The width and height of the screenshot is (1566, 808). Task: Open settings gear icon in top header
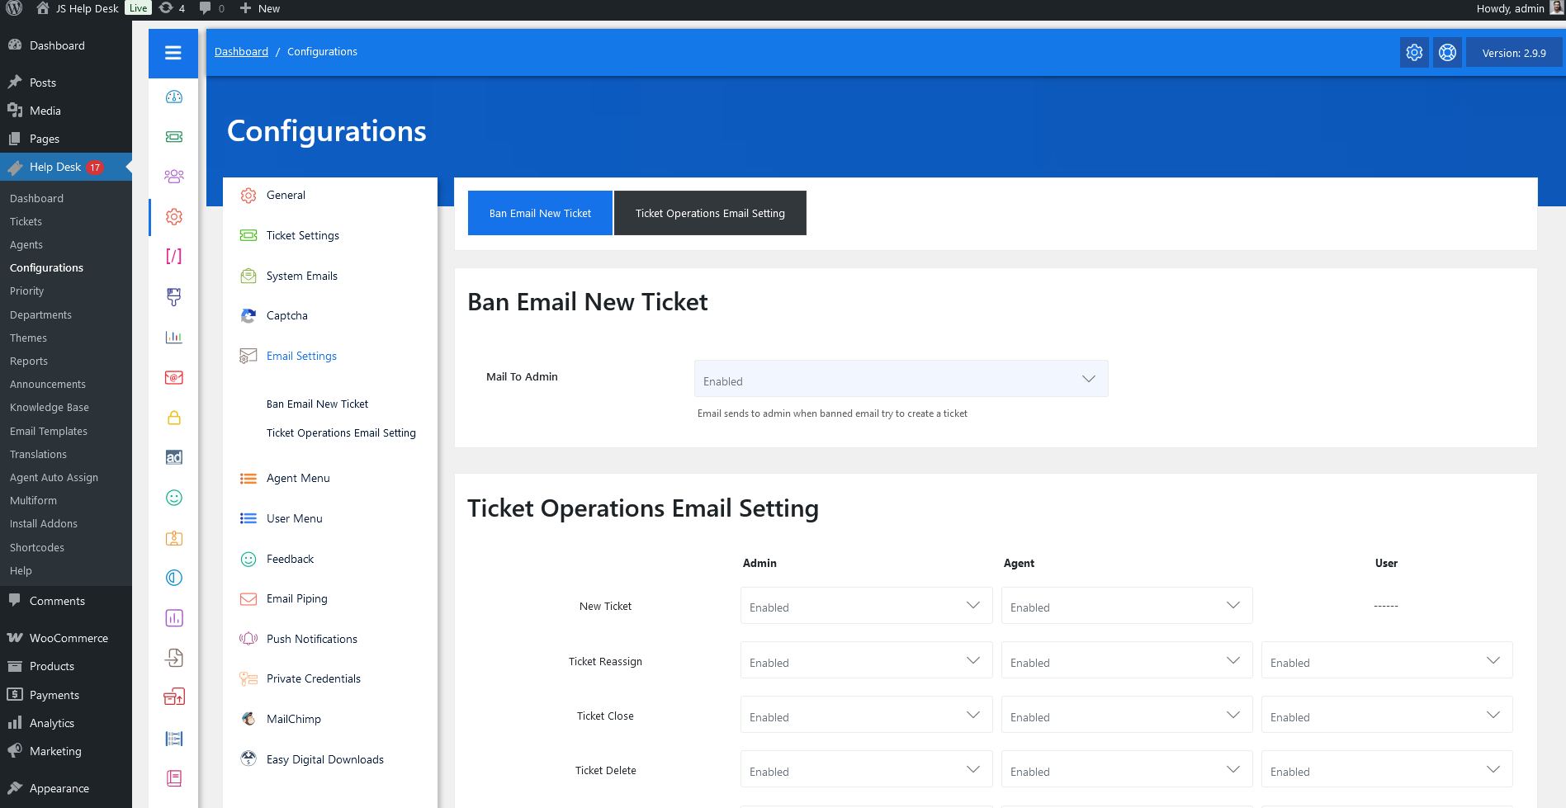point(1414,53)
